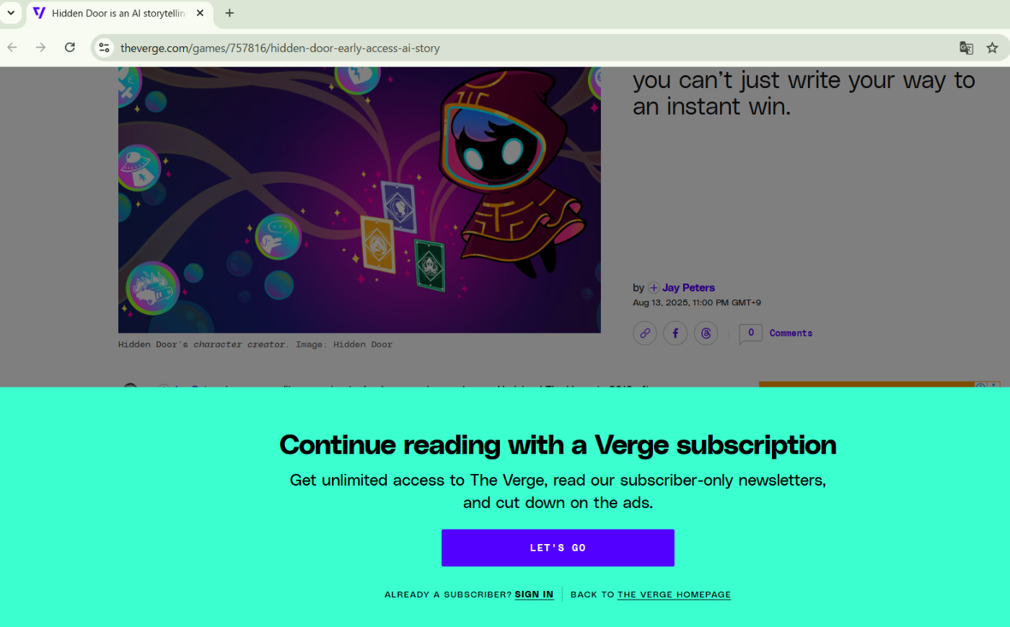Go to THE VERGE HOMEPAGE link
Image resolution: width=1010 pixels, height=627 pixels.
(674, 595)
